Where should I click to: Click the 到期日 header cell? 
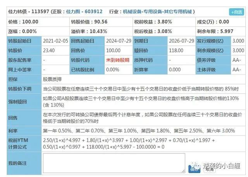coord(150,41)
